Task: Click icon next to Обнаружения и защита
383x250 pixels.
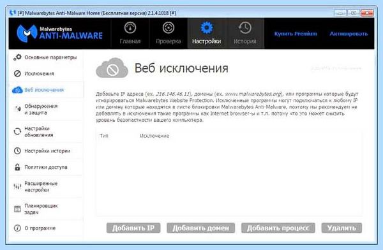Action: click(17, 109)
